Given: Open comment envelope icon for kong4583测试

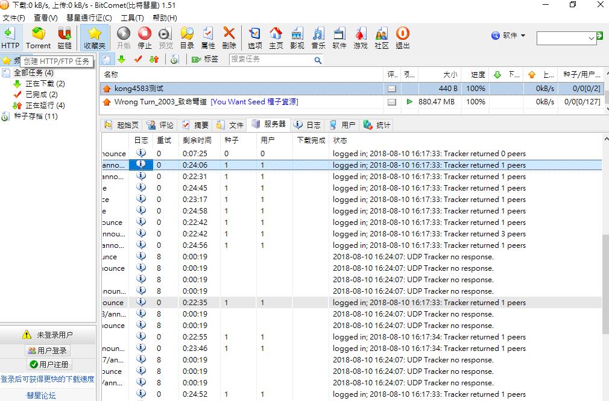Looking at the screenshot, I should [392, 89].
